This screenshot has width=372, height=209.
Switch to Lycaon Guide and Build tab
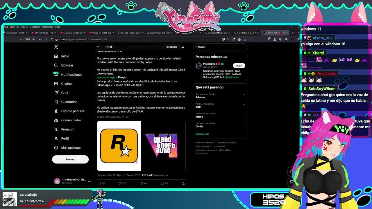(x=159, y=33)
